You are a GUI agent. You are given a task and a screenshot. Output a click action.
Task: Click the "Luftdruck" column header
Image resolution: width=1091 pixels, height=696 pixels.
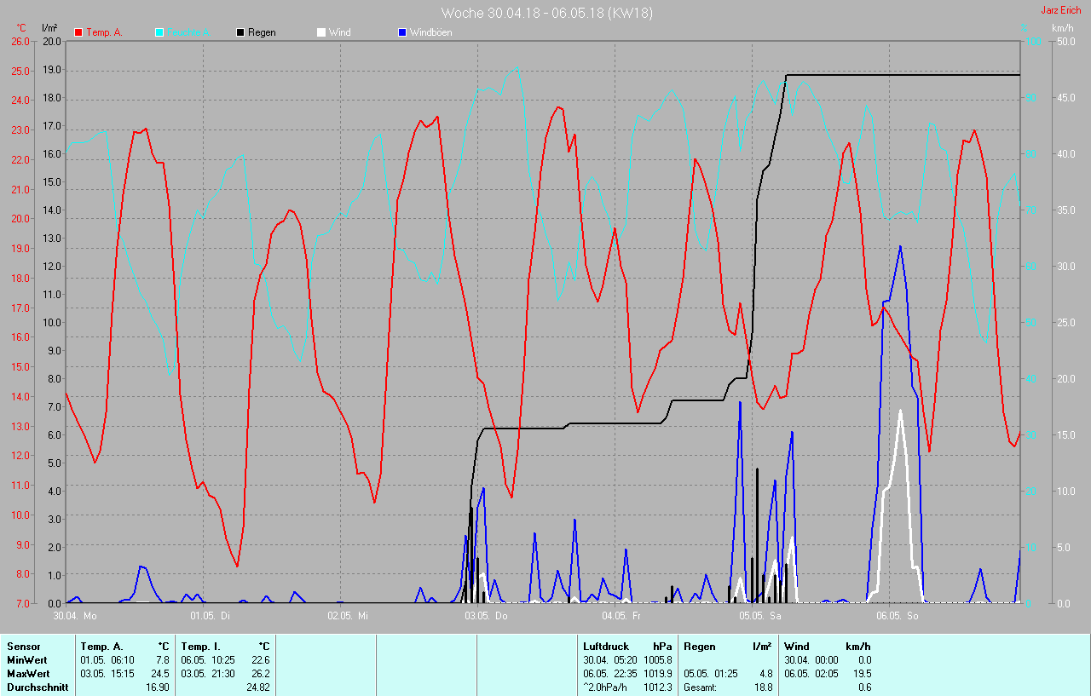point(605,647)
